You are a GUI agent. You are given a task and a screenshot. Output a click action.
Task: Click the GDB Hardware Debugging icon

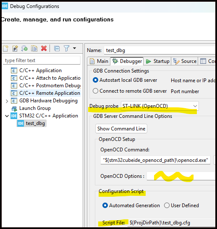(14, 101)
